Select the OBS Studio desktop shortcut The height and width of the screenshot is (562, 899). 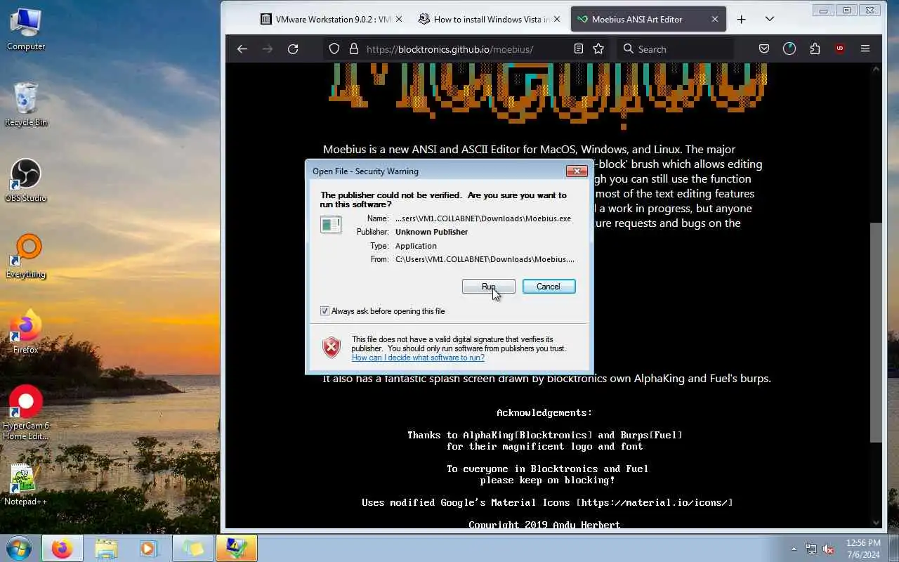pyautogui.click(x=26, y=181)
